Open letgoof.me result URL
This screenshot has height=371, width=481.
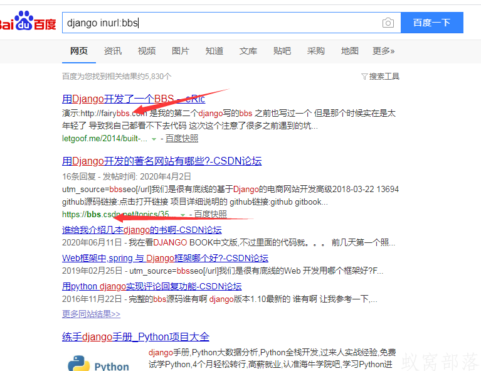coord(105,139)
